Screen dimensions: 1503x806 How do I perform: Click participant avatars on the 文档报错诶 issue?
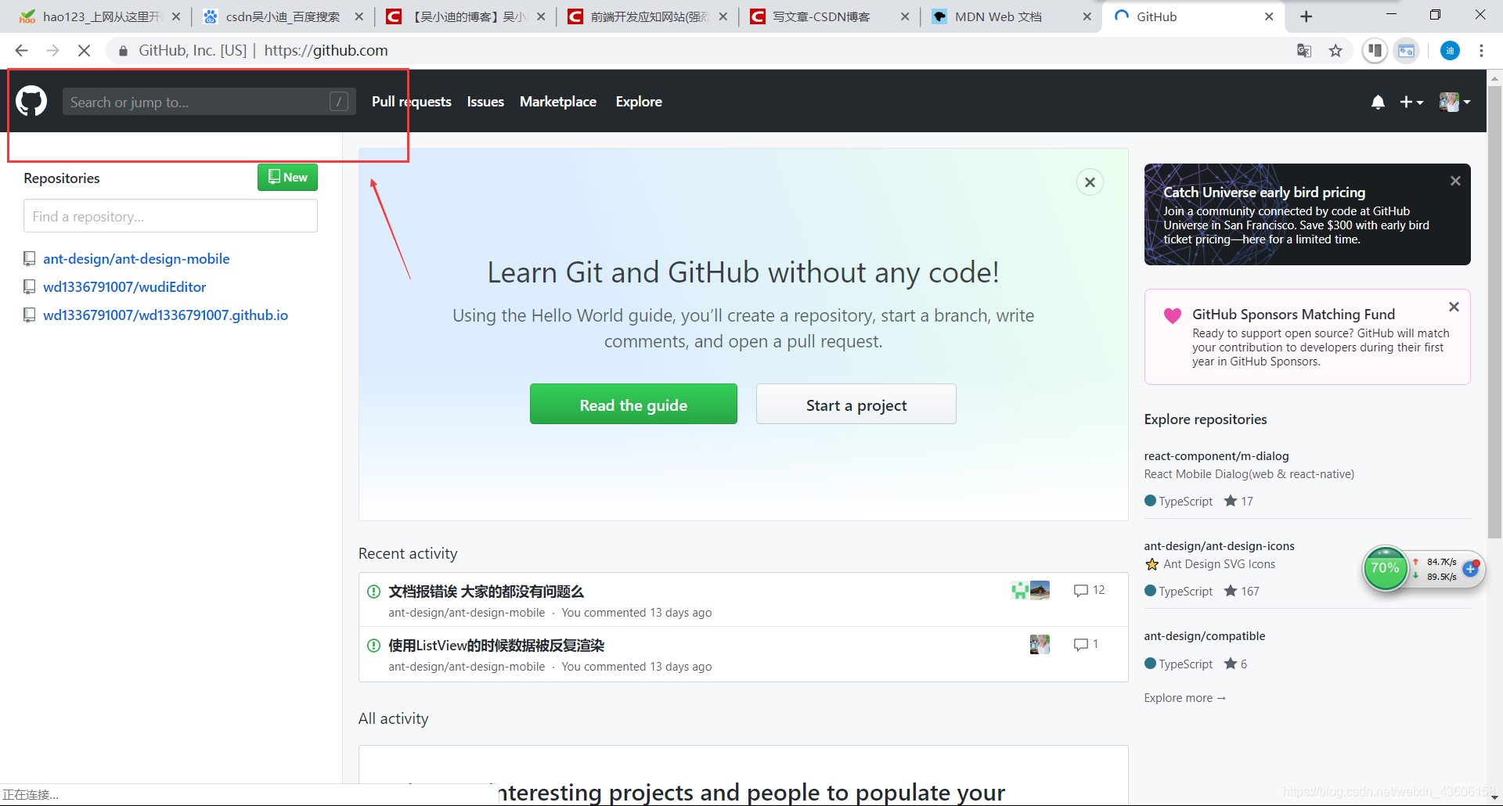coord(1030,590)
